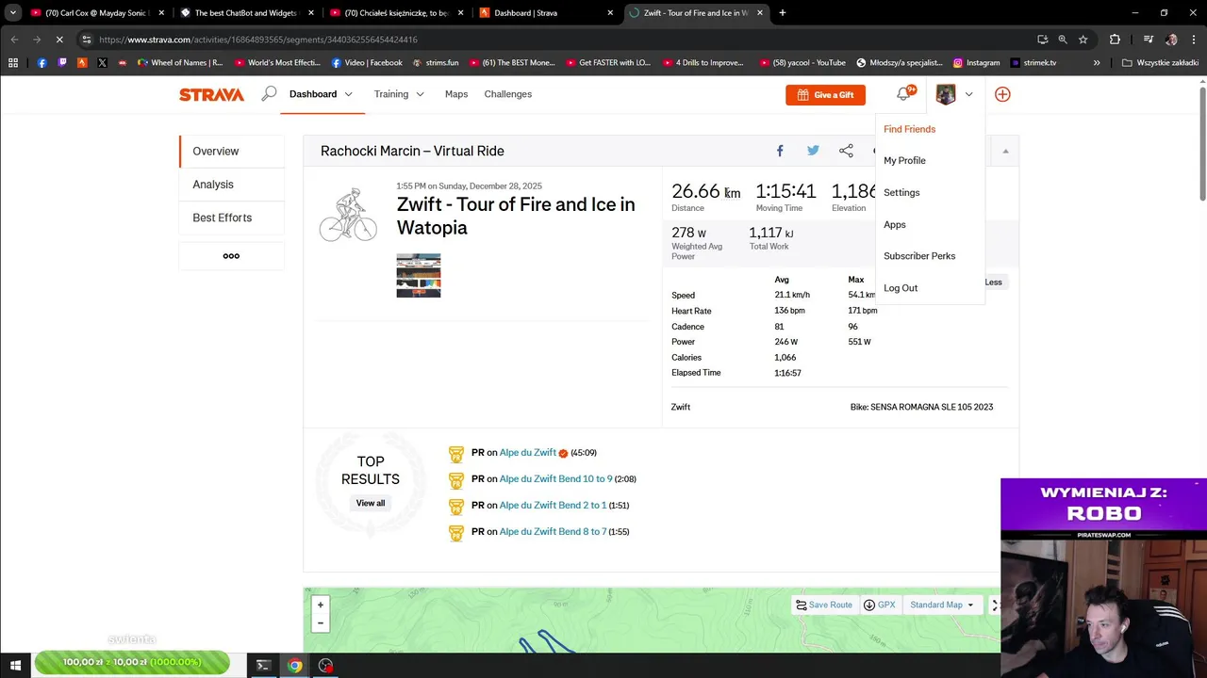Click the share activity icon

click(x=846, y=151)
